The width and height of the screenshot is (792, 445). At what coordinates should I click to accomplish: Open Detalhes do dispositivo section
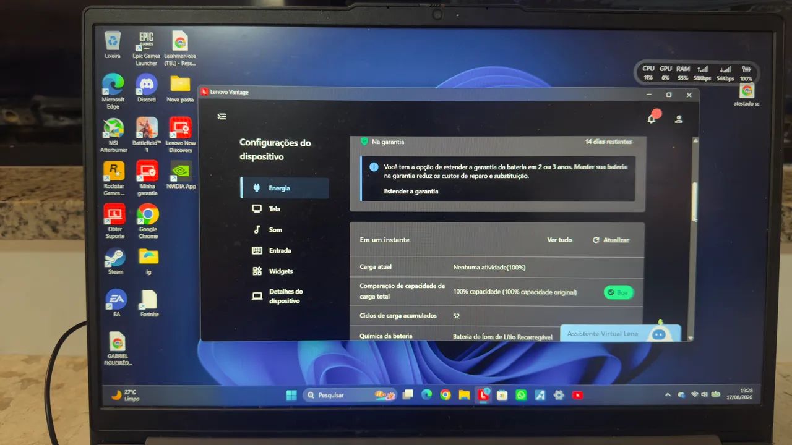point(285,296)
